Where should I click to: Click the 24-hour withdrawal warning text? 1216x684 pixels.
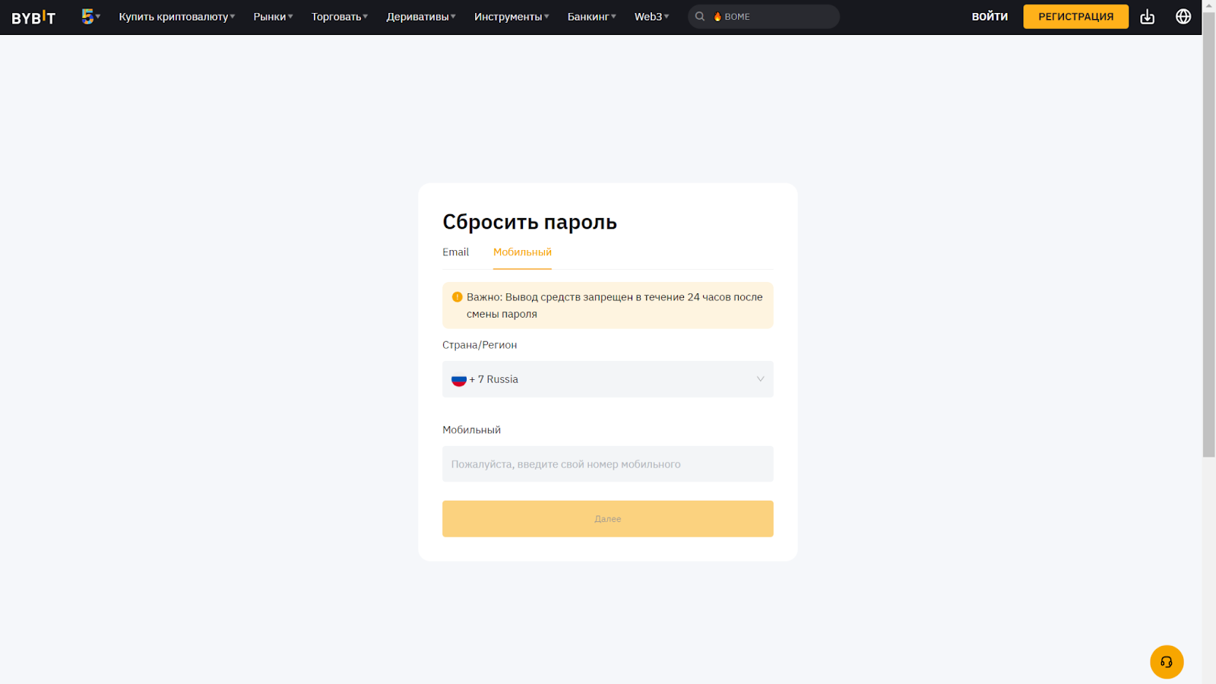click(x=614, y=306)
